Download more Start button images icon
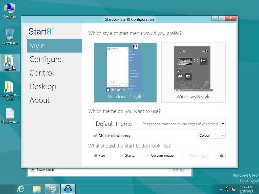Screen dimensions: 259x194 [x=222, y=155]
